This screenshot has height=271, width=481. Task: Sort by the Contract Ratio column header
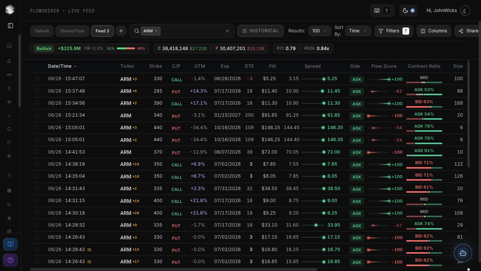point(424,66)
